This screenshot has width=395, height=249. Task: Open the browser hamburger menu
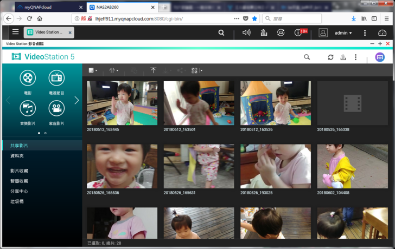386,18
